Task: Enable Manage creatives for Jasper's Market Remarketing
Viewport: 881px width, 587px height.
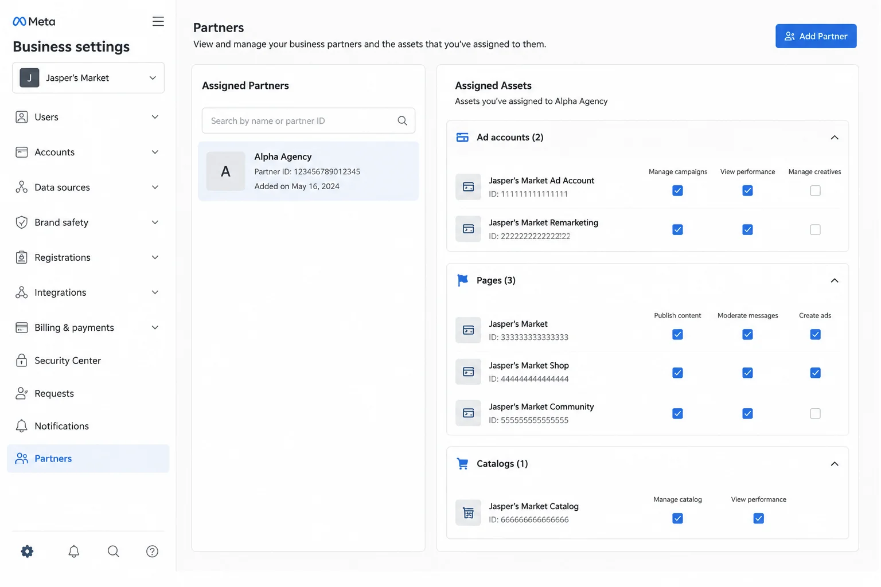Action: pyautogui.click(x=815, y=229)
